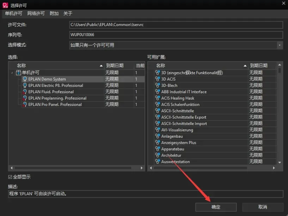Click the extension icon for Apparatebau
Image resolution: width=288 pixels, height=216 pixels.
(x=158, y=149)
